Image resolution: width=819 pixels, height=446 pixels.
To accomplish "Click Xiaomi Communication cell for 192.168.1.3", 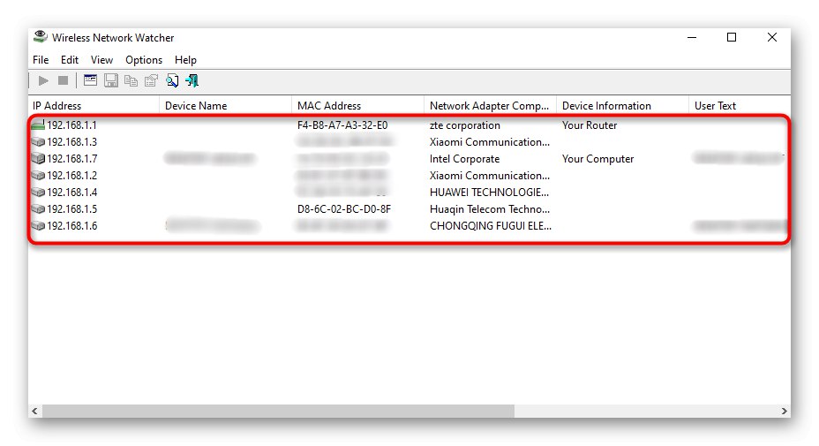I will tap(490, 141).
